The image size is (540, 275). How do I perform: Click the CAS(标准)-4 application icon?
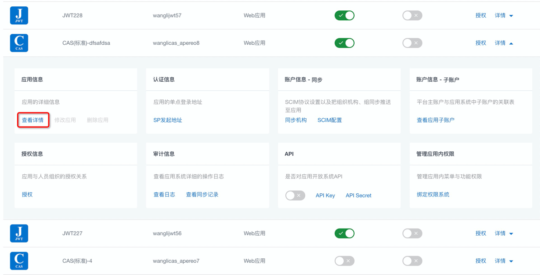19,261
